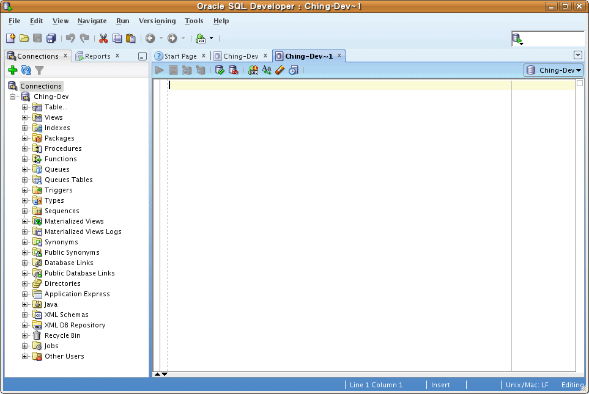The image size is (589, 394).
Task: Click the Undo arrow icon
Action: (70, 38)
